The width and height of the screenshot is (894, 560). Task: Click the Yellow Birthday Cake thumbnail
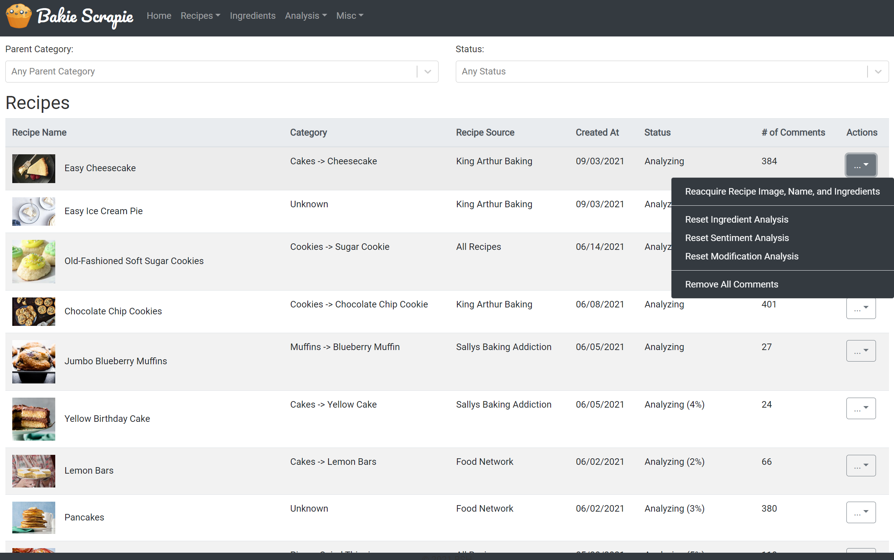[34, 419]
